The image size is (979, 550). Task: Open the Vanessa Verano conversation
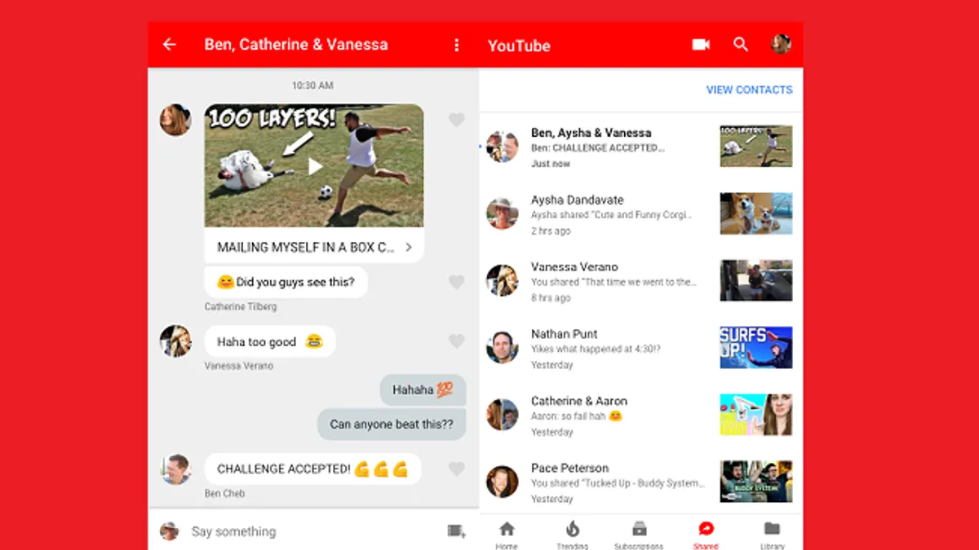pyautogui.click(x=641, y=280)
